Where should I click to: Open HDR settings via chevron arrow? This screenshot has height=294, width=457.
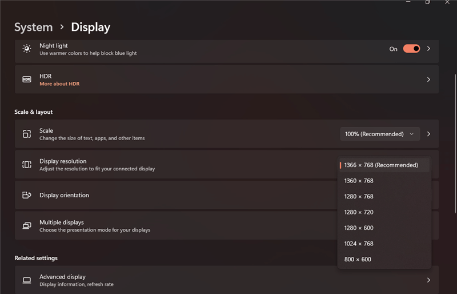pyautogui.click(x=428, y=80)
